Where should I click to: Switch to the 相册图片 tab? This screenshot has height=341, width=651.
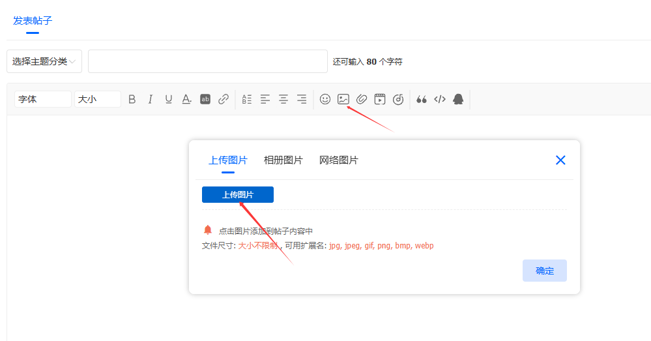283,160
